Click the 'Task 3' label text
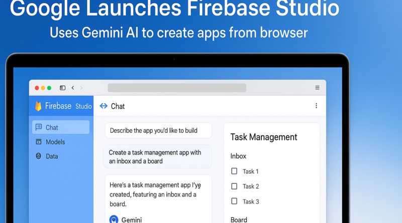 [x=251, y=201]
